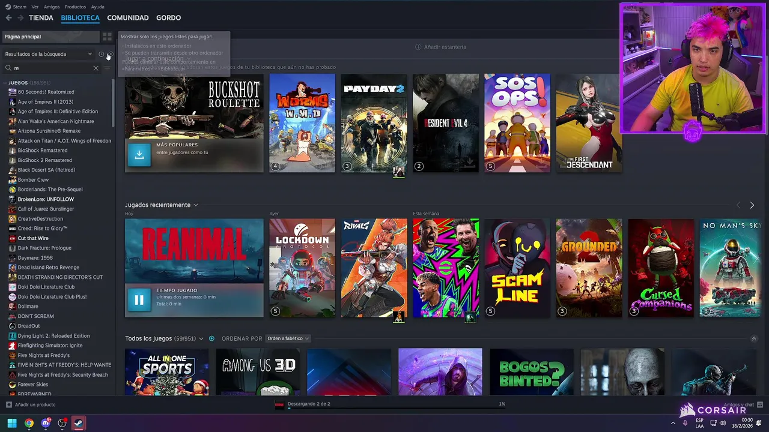
Task: Show hidden tray icons chevron
Action: (x=673, y=424)
